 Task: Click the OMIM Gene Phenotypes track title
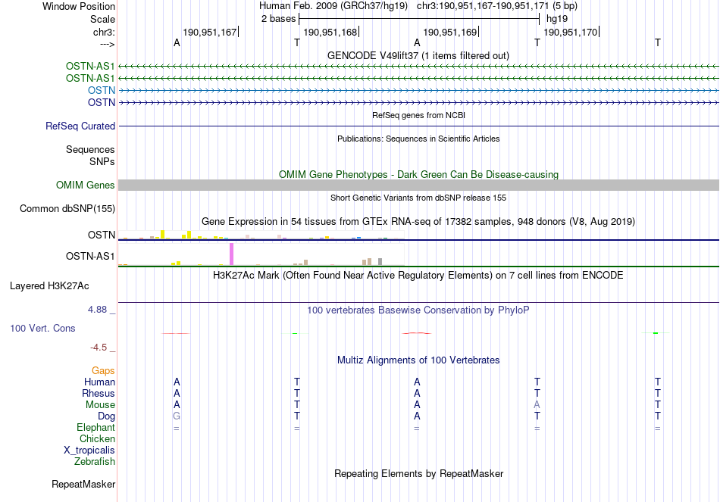(418, 174)
